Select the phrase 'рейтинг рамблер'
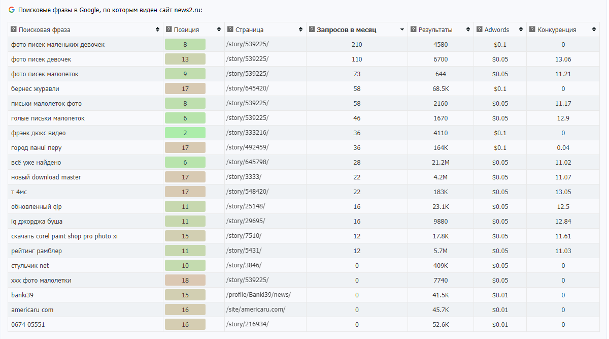 (x=37, y=251)
